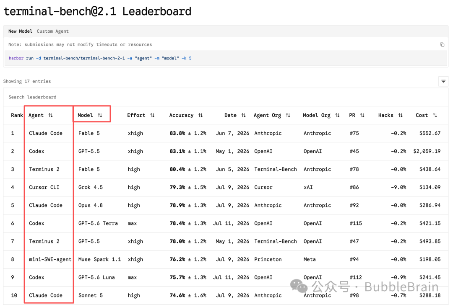The image size is (453, 305).
Task: Open PR #45 link
Action: click(354, 151)
